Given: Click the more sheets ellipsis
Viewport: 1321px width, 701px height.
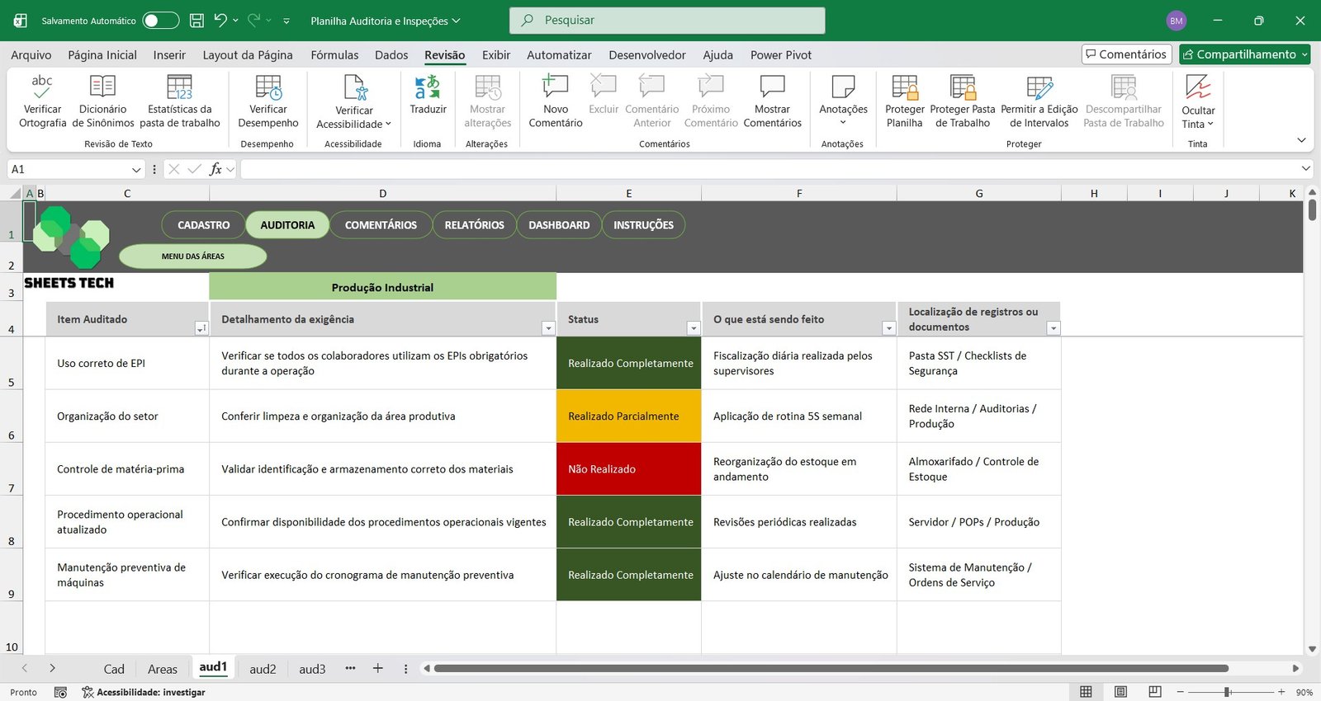Looking at the screenshot, I should (350, 668).
